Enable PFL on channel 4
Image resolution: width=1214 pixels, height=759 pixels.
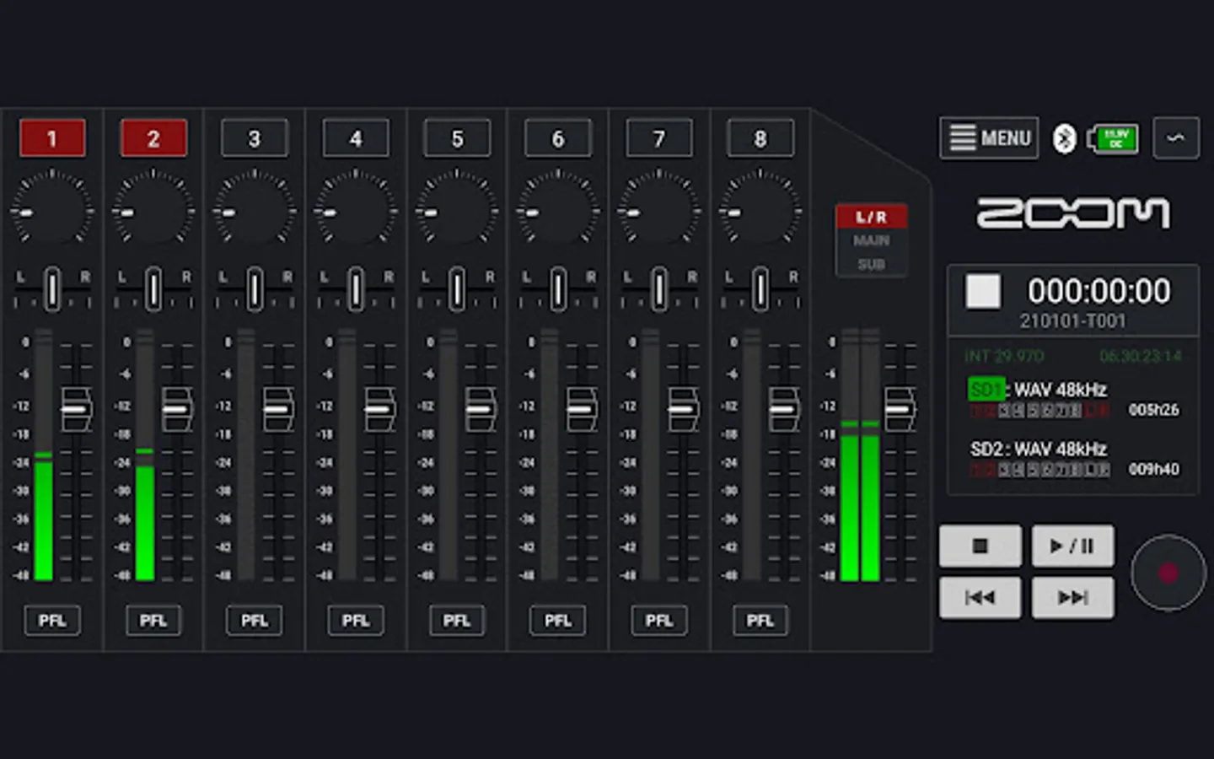[x=356, y=621]
